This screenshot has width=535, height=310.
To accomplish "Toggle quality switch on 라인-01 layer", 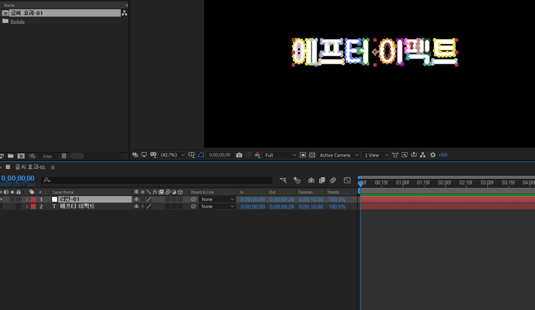I will click(149, 199).
